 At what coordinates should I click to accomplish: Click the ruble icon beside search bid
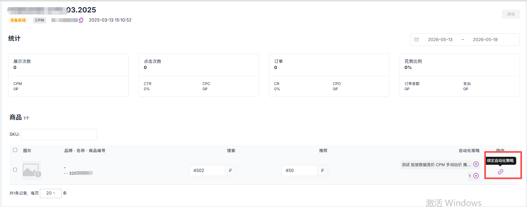coord(230,171)
